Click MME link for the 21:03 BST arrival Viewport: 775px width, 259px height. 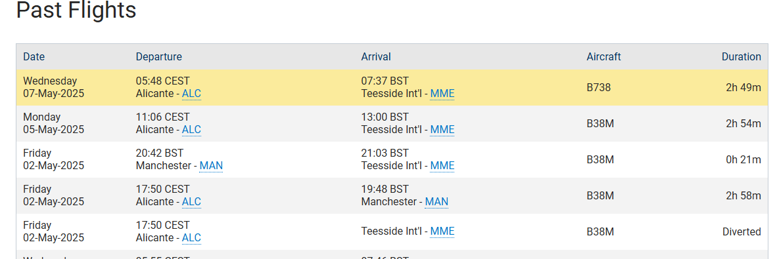pyautogui.click(x=442, y=166)
